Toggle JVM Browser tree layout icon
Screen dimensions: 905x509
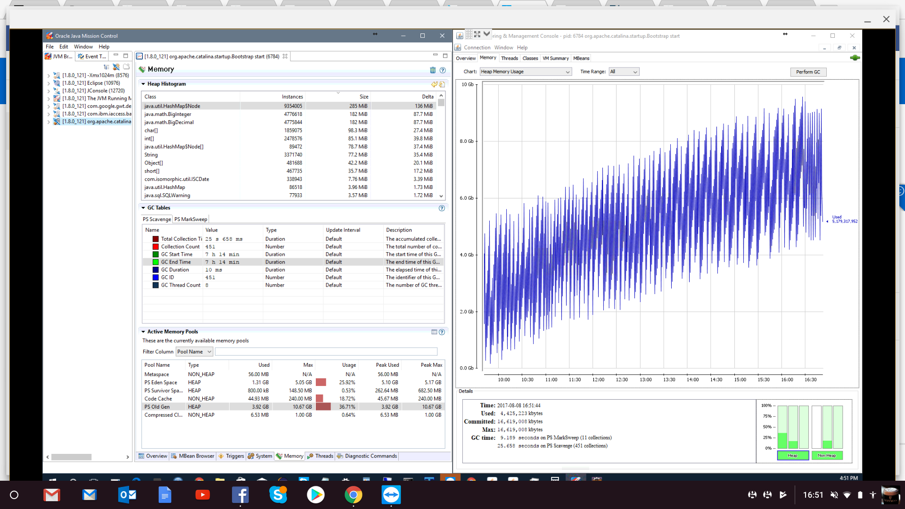click(107, 67)
